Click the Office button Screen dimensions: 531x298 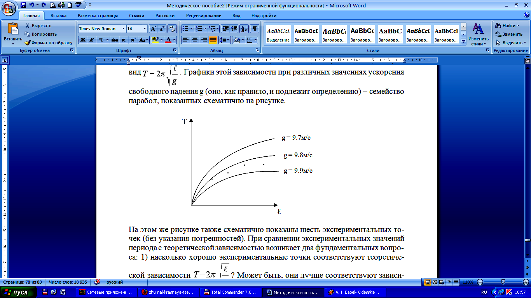(9, 9)
